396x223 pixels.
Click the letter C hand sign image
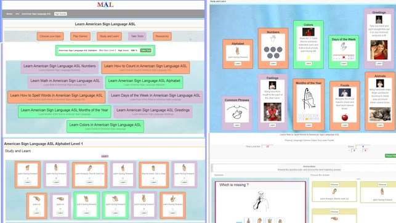point(90,168)
